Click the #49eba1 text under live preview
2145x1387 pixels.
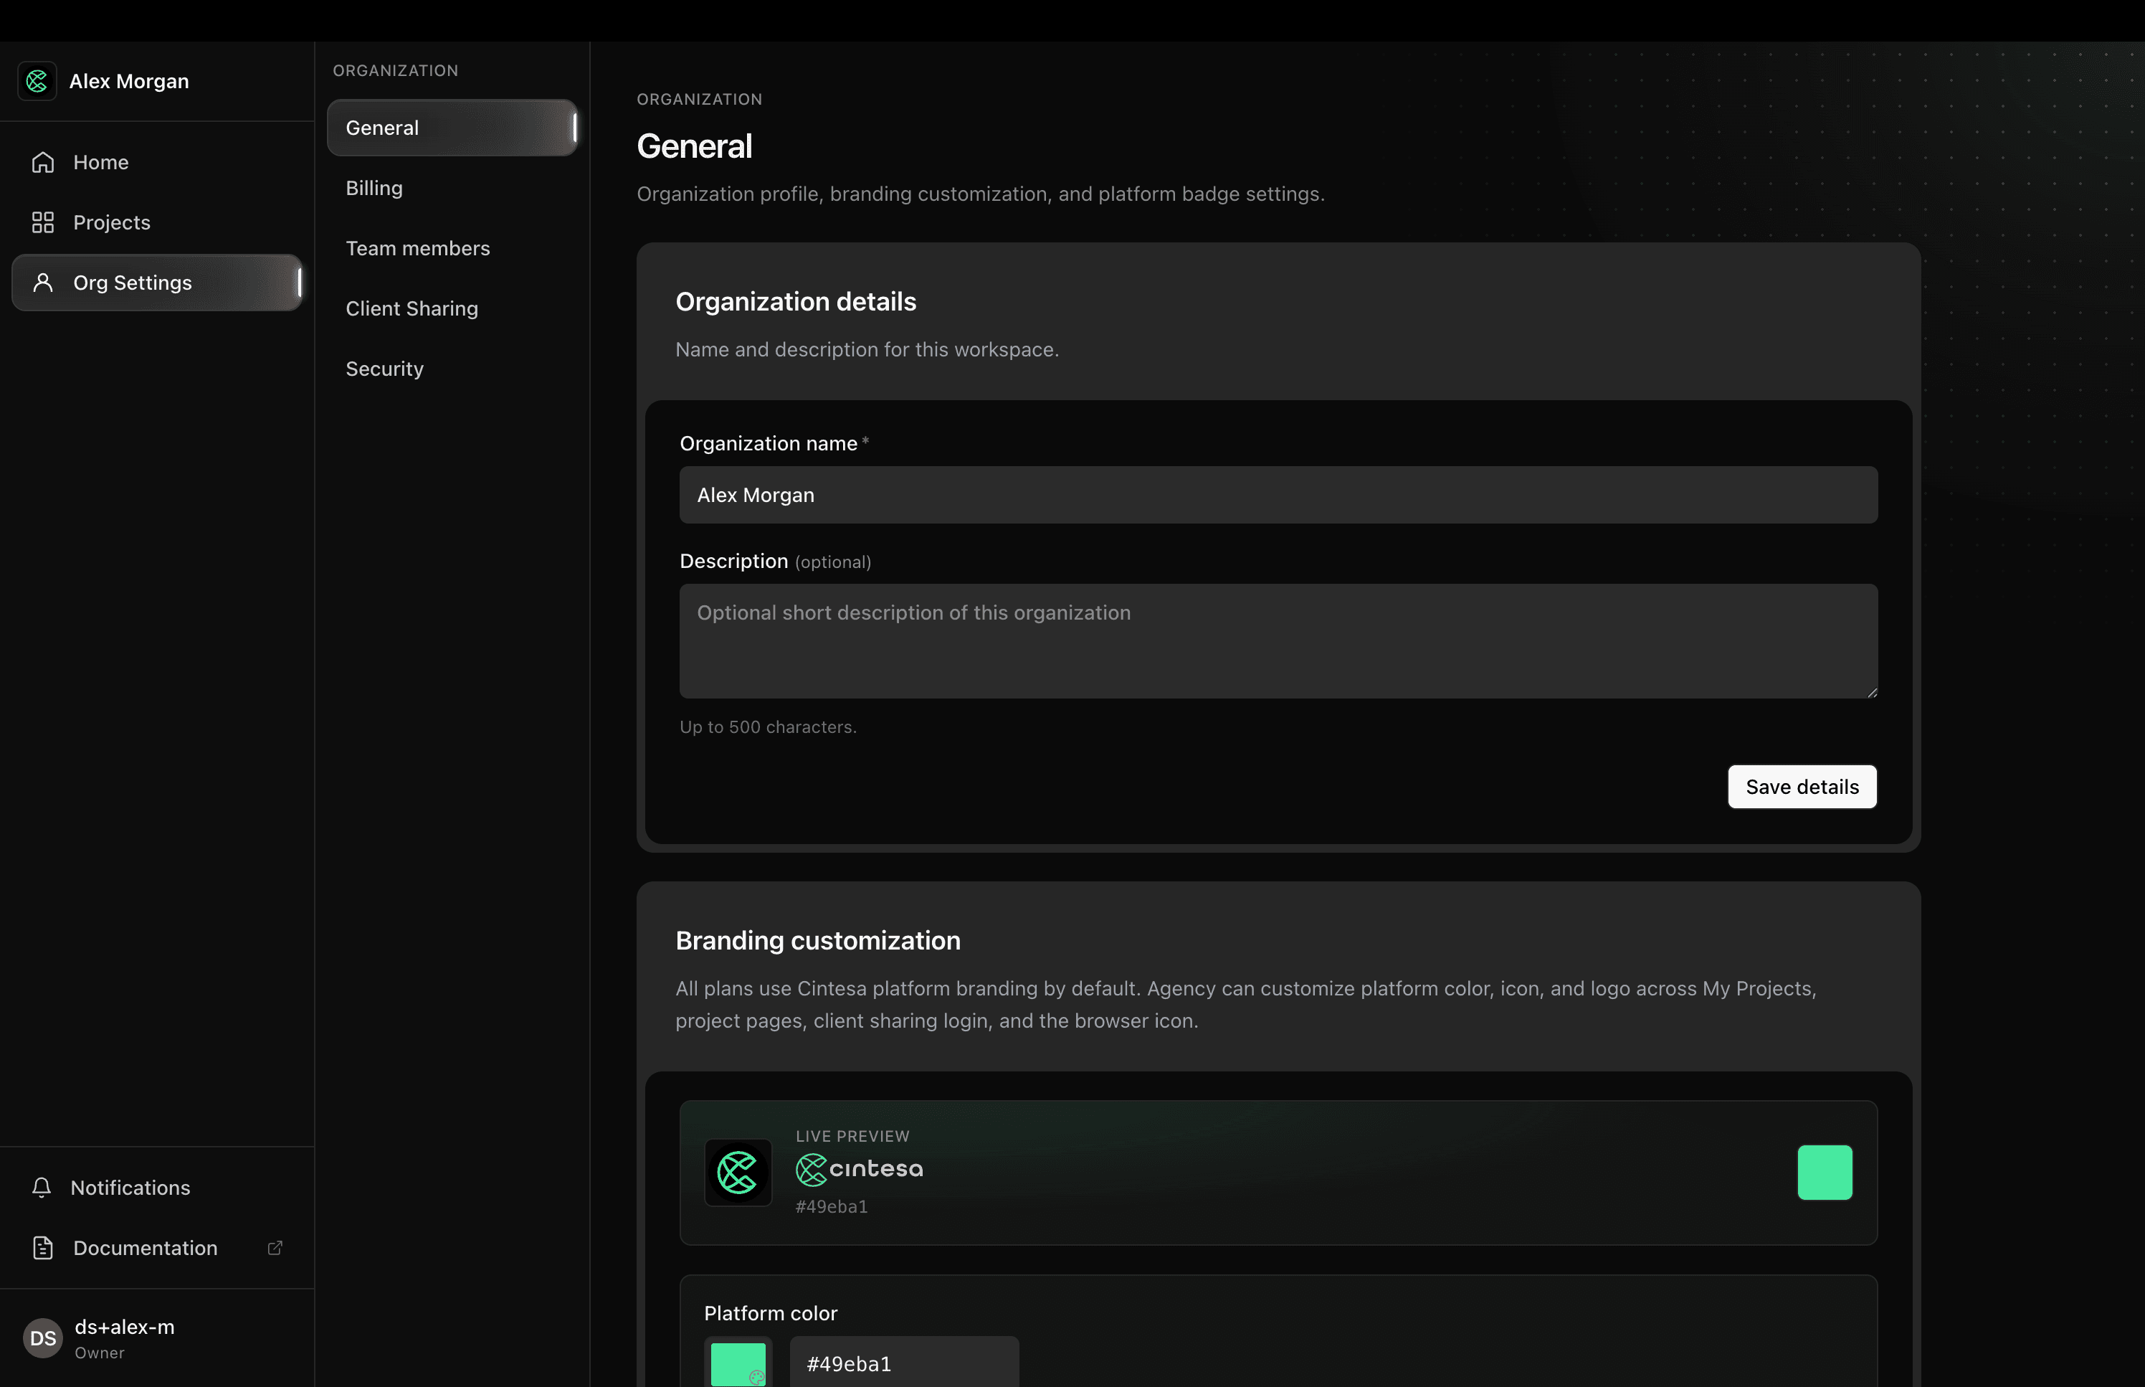pos(832,1207)
